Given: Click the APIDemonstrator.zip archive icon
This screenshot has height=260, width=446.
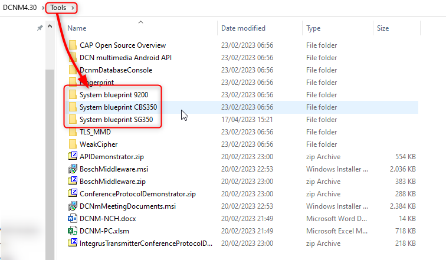Looking at the screenshot, I should (73, 156).
